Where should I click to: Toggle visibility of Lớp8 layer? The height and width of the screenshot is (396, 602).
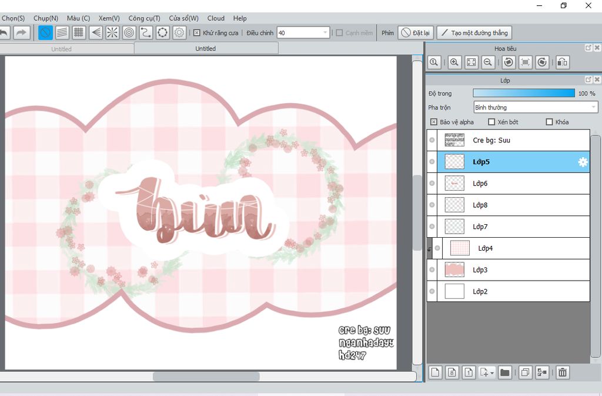click(432, 205)
